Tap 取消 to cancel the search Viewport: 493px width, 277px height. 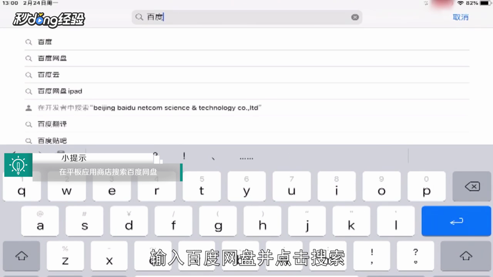[460, 17]
